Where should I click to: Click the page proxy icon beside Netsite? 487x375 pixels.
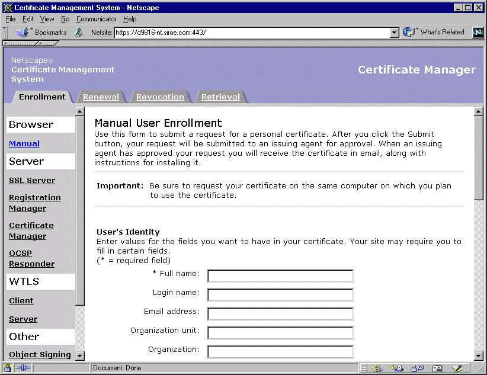tap(79, 33)
